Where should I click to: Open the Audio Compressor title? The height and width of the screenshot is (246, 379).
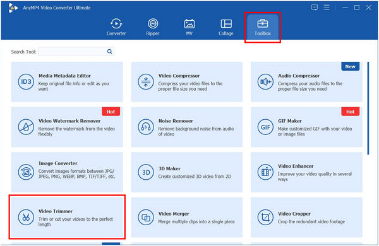click(x=299, y=76)
